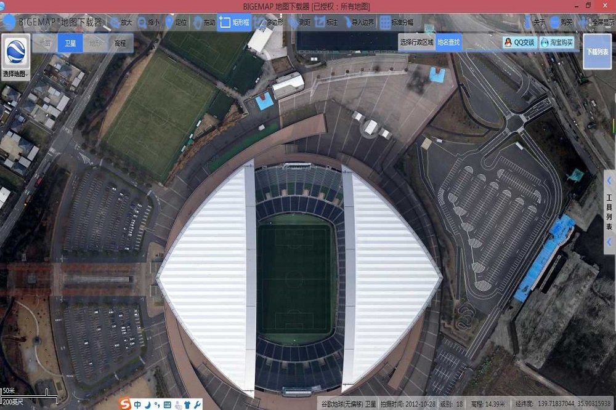Click the QQ交谈 chat button
This screenshot has width=616, height=410.
pos(520,42)
